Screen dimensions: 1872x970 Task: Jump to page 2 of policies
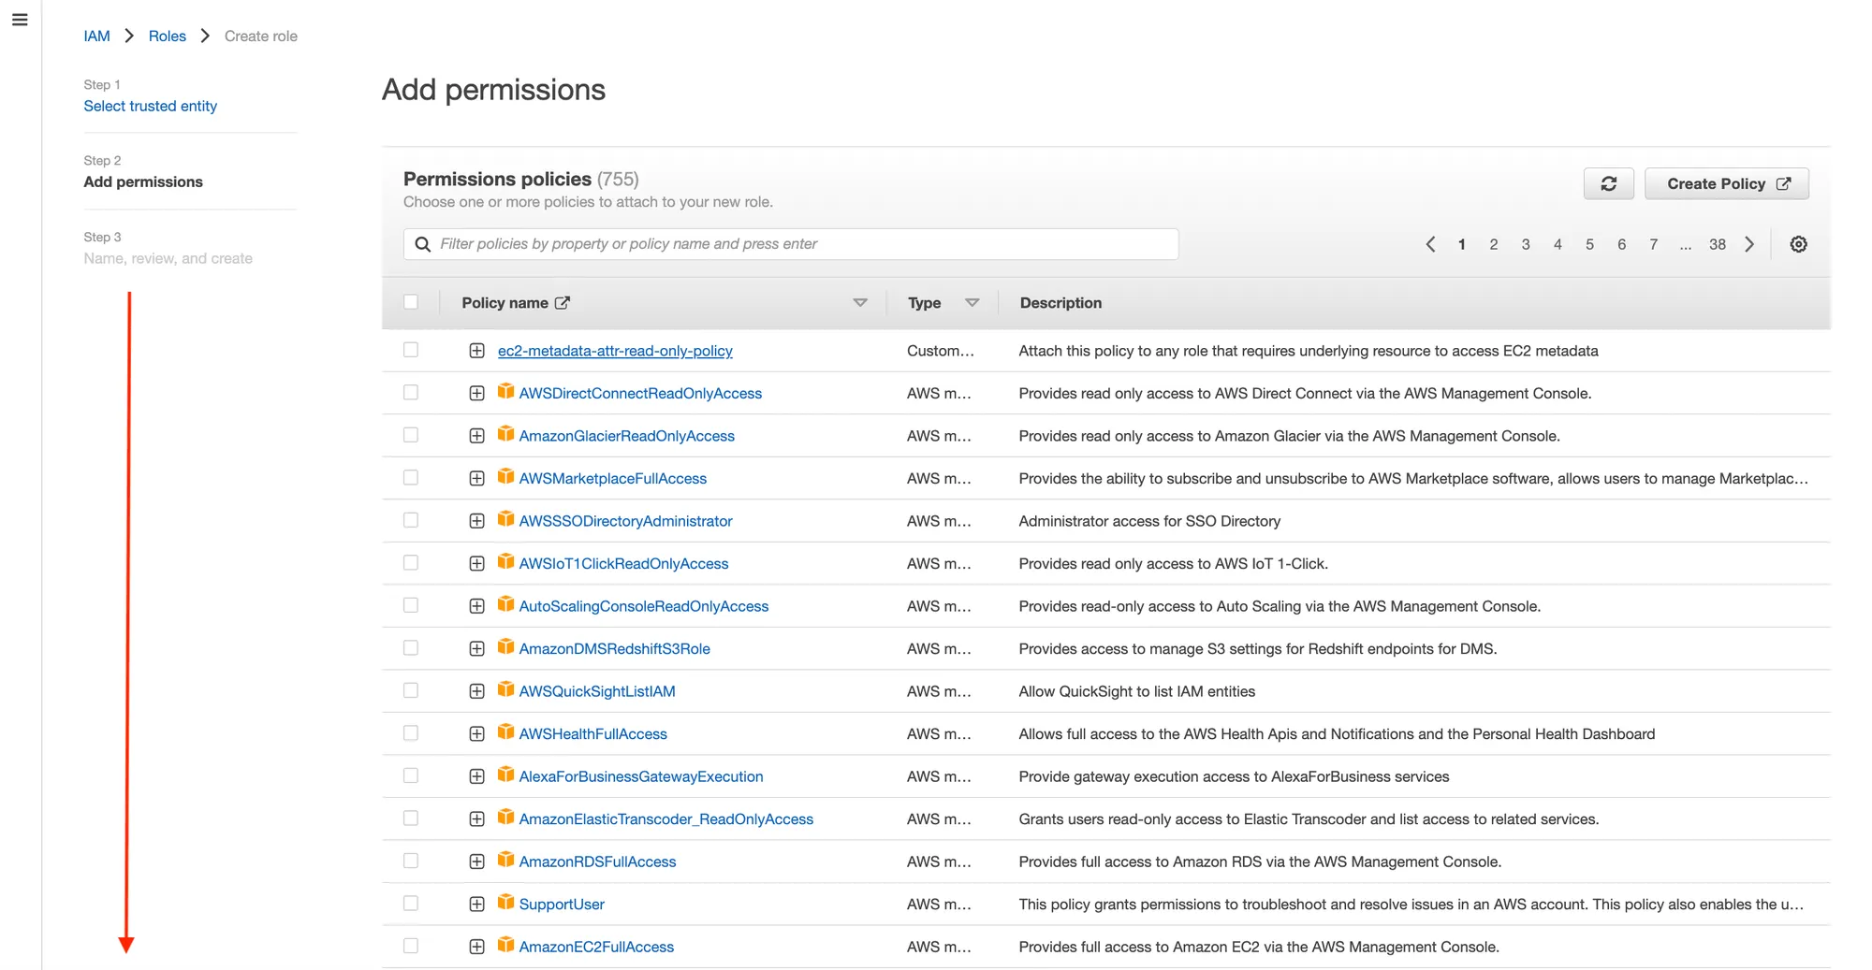click(x=1494, y=244)
